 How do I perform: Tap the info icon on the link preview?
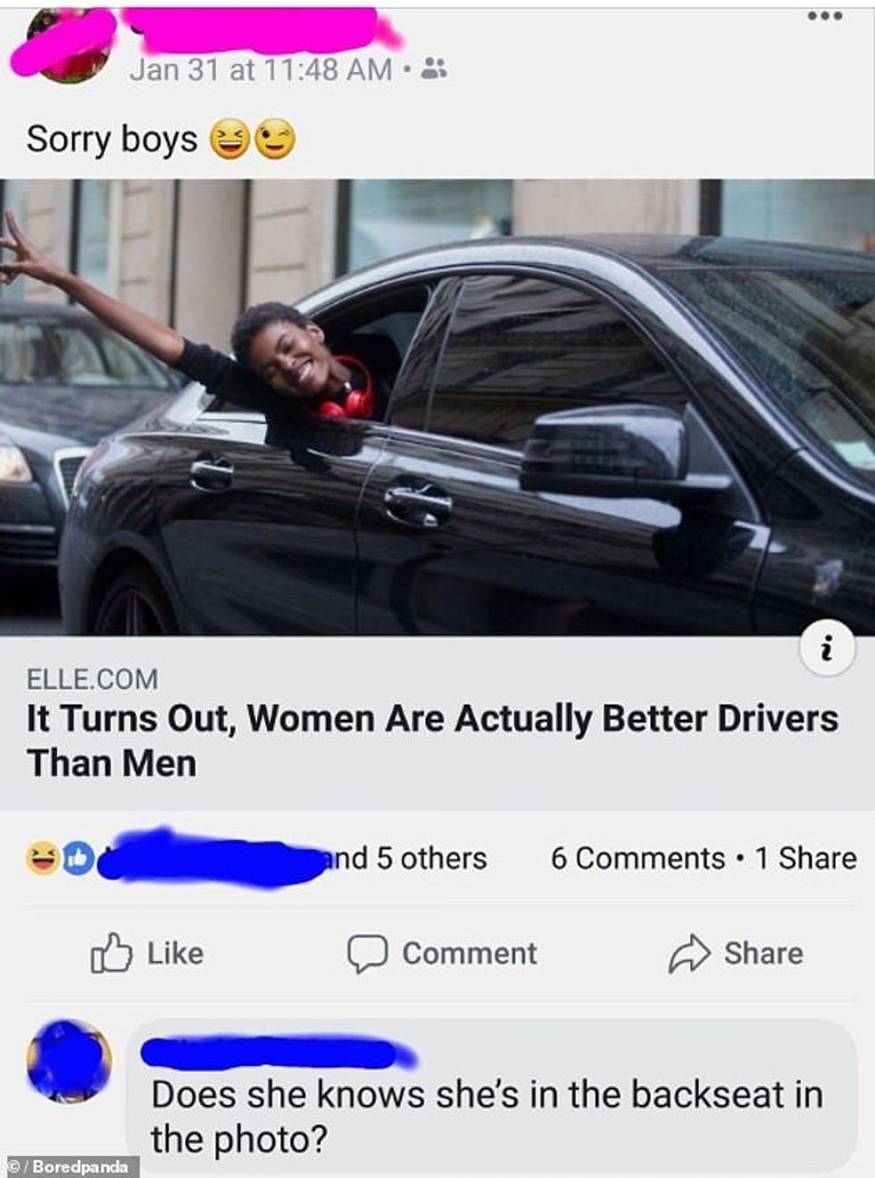click(x=826, y=648)
